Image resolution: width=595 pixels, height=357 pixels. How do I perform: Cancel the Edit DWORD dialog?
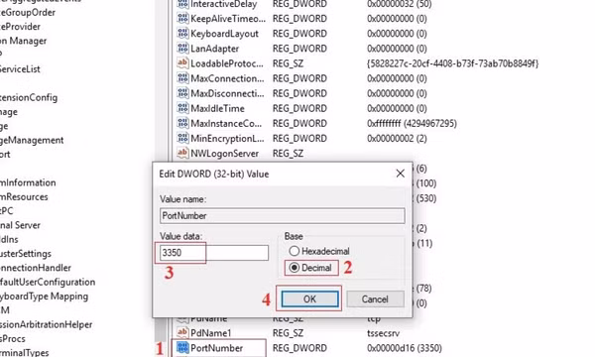click(375, 298)
